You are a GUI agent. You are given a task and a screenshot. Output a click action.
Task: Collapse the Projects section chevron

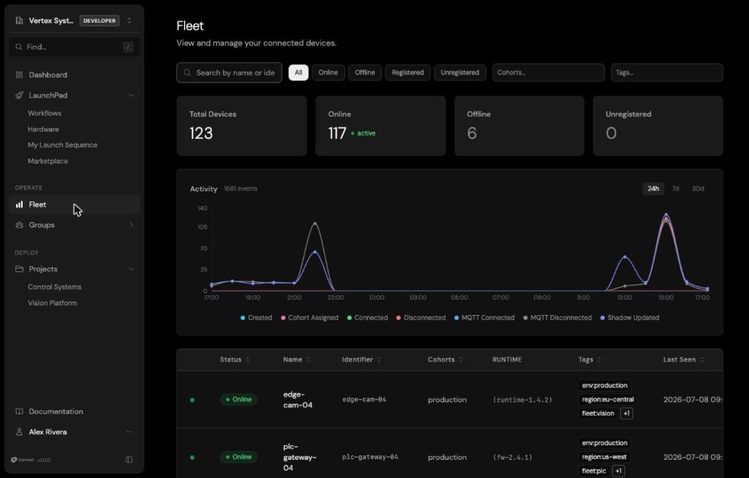click(x=131, y=269)
